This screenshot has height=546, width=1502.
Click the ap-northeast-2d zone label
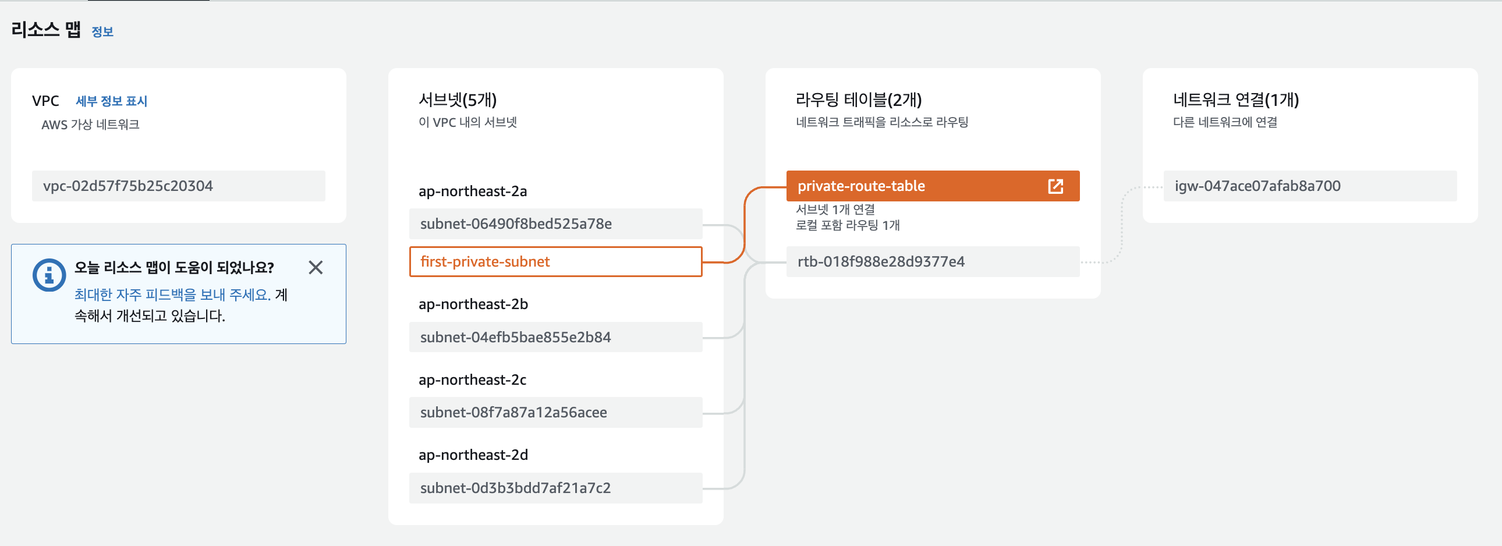click(x=473, y=455)
